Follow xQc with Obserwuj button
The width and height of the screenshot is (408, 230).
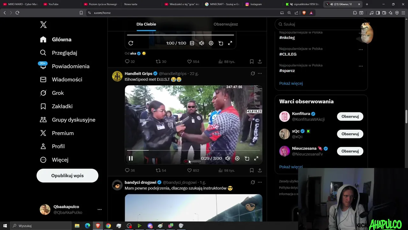[350, 134]
